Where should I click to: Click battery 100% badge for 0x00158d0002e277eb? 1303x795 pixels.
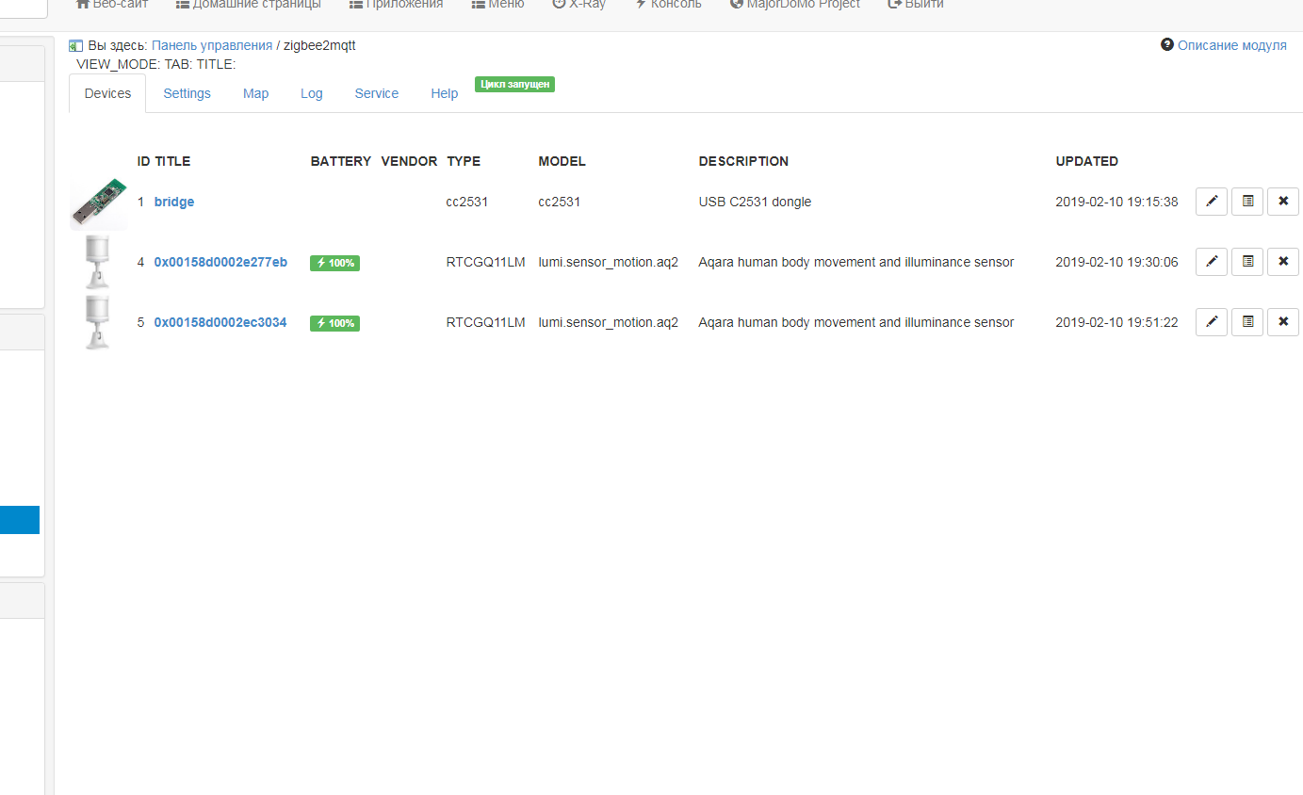point(334,263)
